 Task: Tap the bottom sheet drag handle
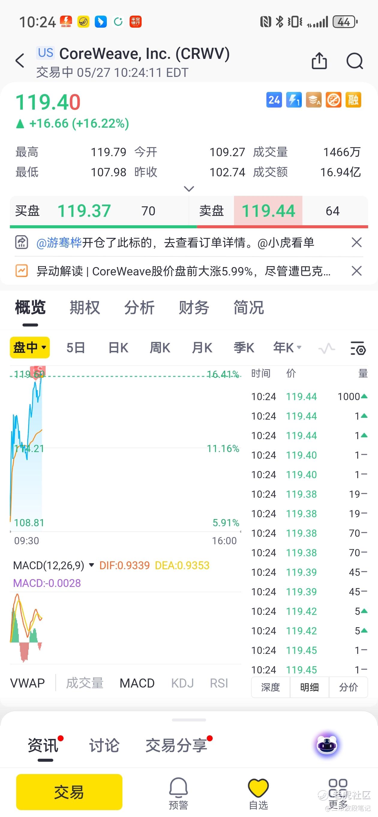(x=189, y=720)
